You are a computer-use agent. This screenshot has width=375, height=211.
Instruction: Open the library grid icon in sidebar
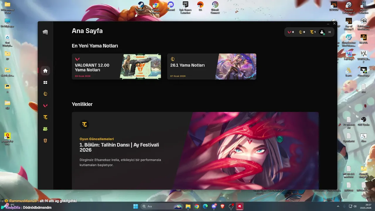point(45,83)
